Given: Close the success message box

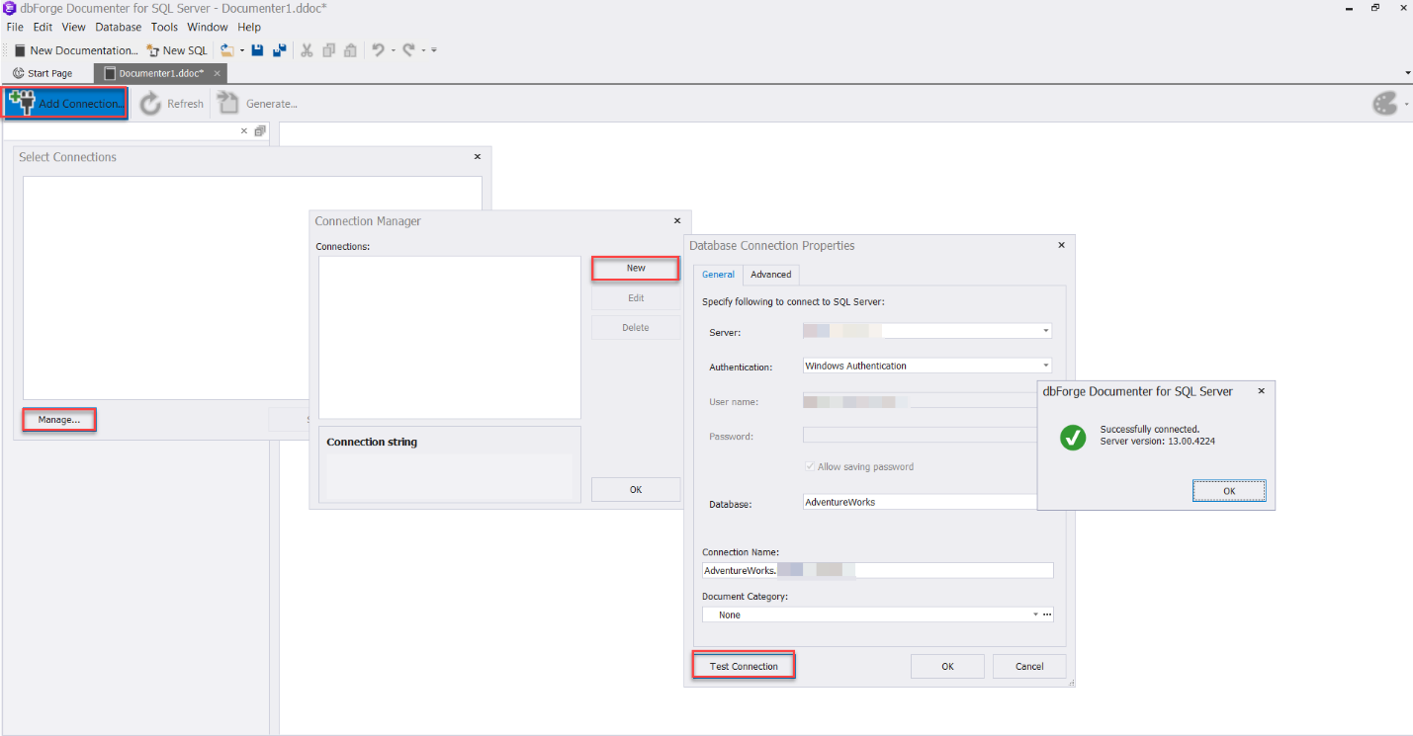Looking at the screenshot, I should (1261, 391).
